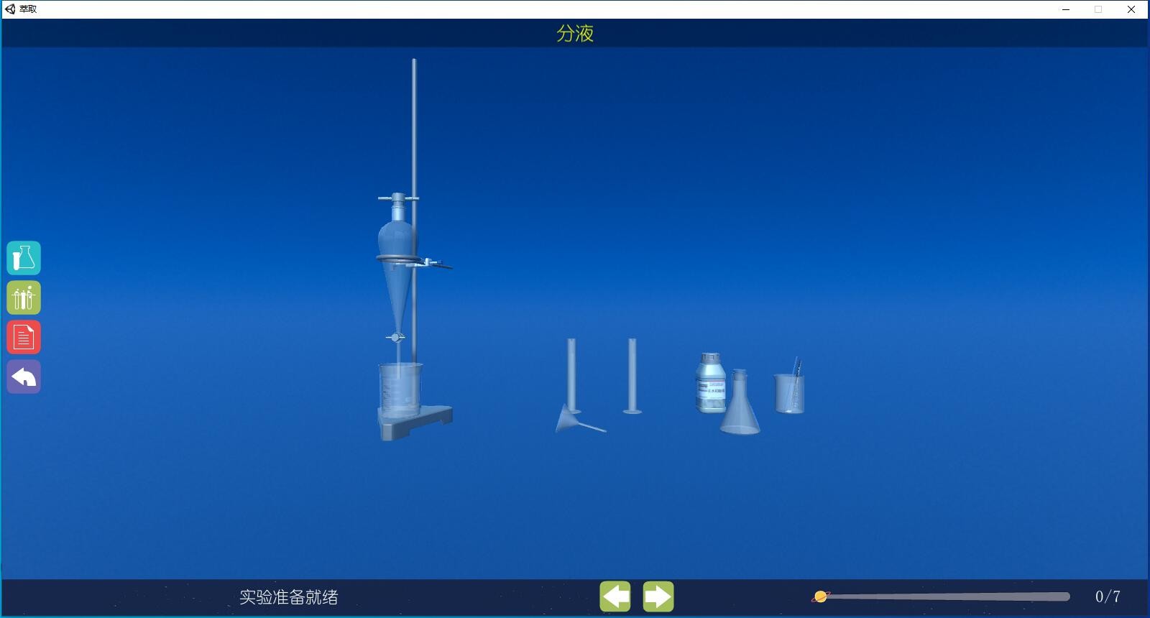
Task: Advance to the next experiment step
Action: [658, 596]
